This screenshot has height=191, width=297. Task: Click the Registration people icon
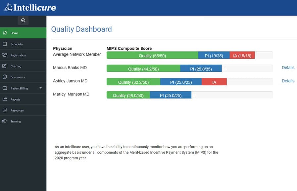click(x=5, y=55)
